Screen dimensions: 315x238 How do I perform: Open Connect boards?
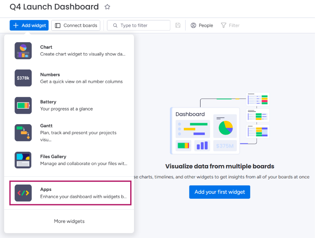click(x=76, y=25)
